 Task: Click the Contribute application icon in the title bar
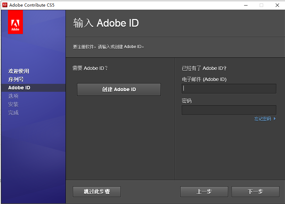pyautogui.click(x=5, y=5)
